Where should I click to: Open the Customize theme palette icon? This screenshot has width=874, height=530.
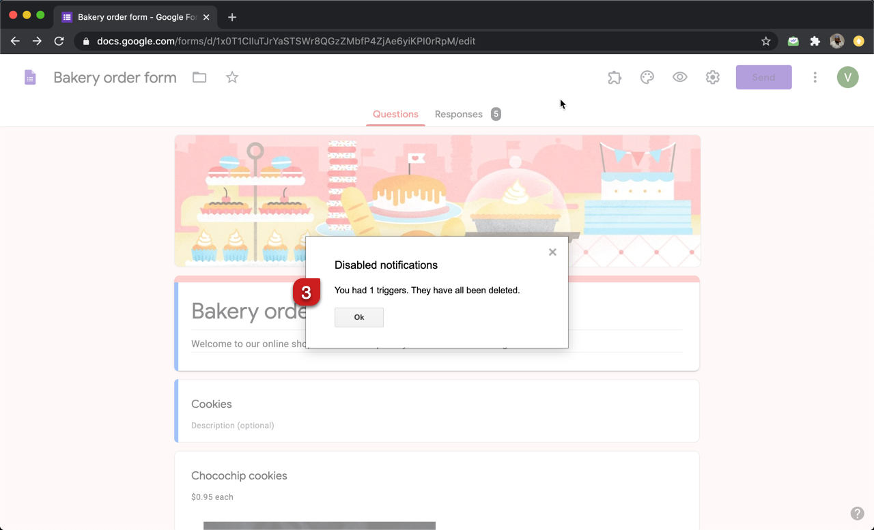point(647,77)
